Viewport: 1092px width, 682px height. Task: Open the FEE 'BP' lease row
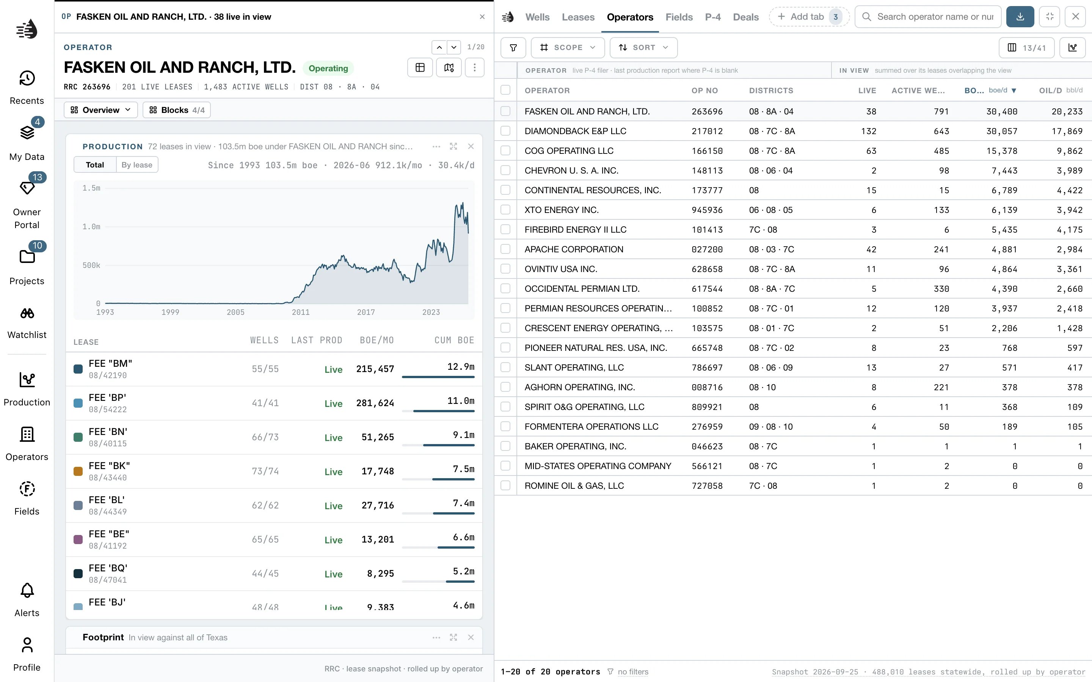pos(274,403)
